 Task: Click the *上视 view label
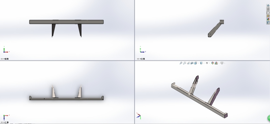(x=6, y=122)
